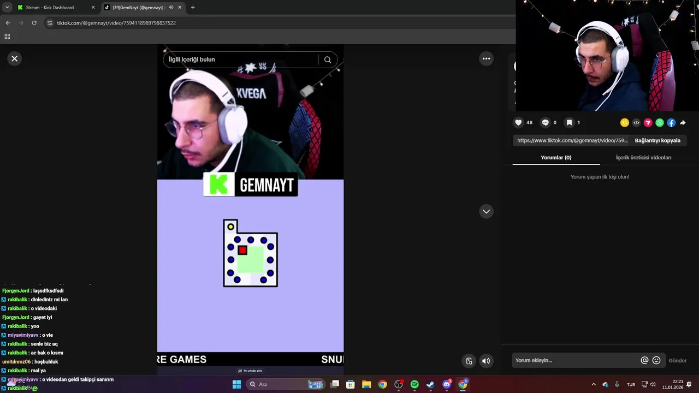Image resolution: width=699 pixels, height=393 pixels.
Task: Select the video URL link field
Action: [572, 140]
